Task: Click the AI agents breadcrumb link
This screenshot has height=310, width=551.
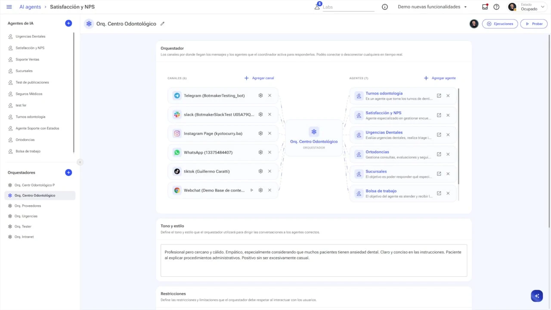Action: coord(30,7)
